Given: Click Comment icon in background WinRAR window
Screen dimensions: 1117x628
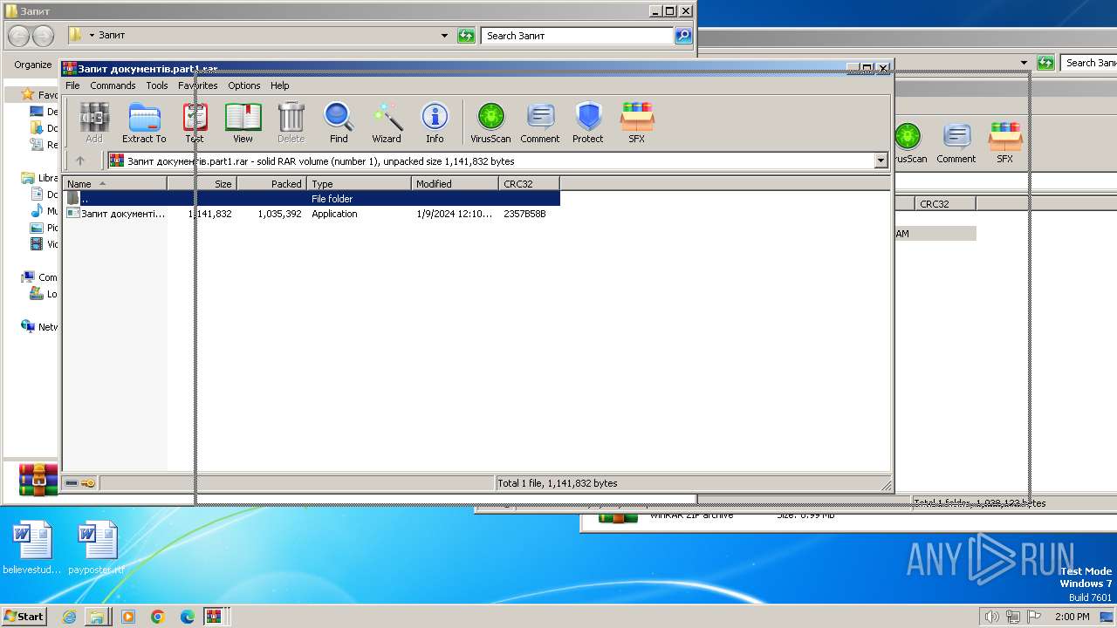Looking at the screenshot, I should (956, 143).
